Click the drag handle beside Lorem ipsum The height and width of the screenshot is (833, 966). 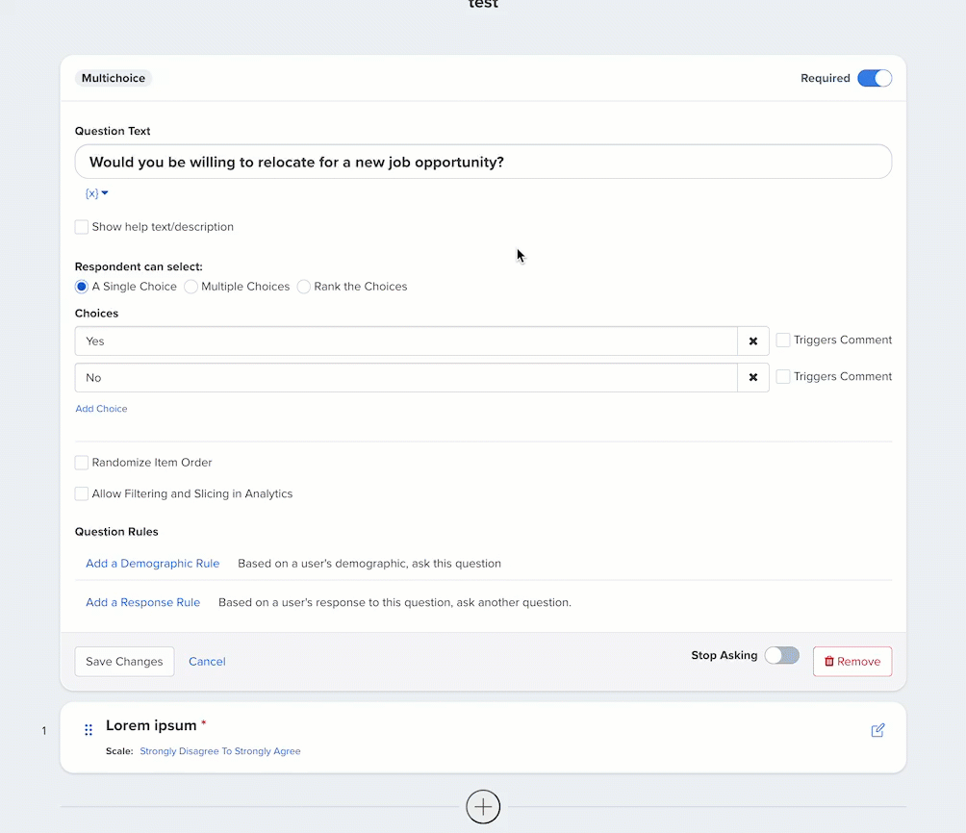click(x=89, y=730)
